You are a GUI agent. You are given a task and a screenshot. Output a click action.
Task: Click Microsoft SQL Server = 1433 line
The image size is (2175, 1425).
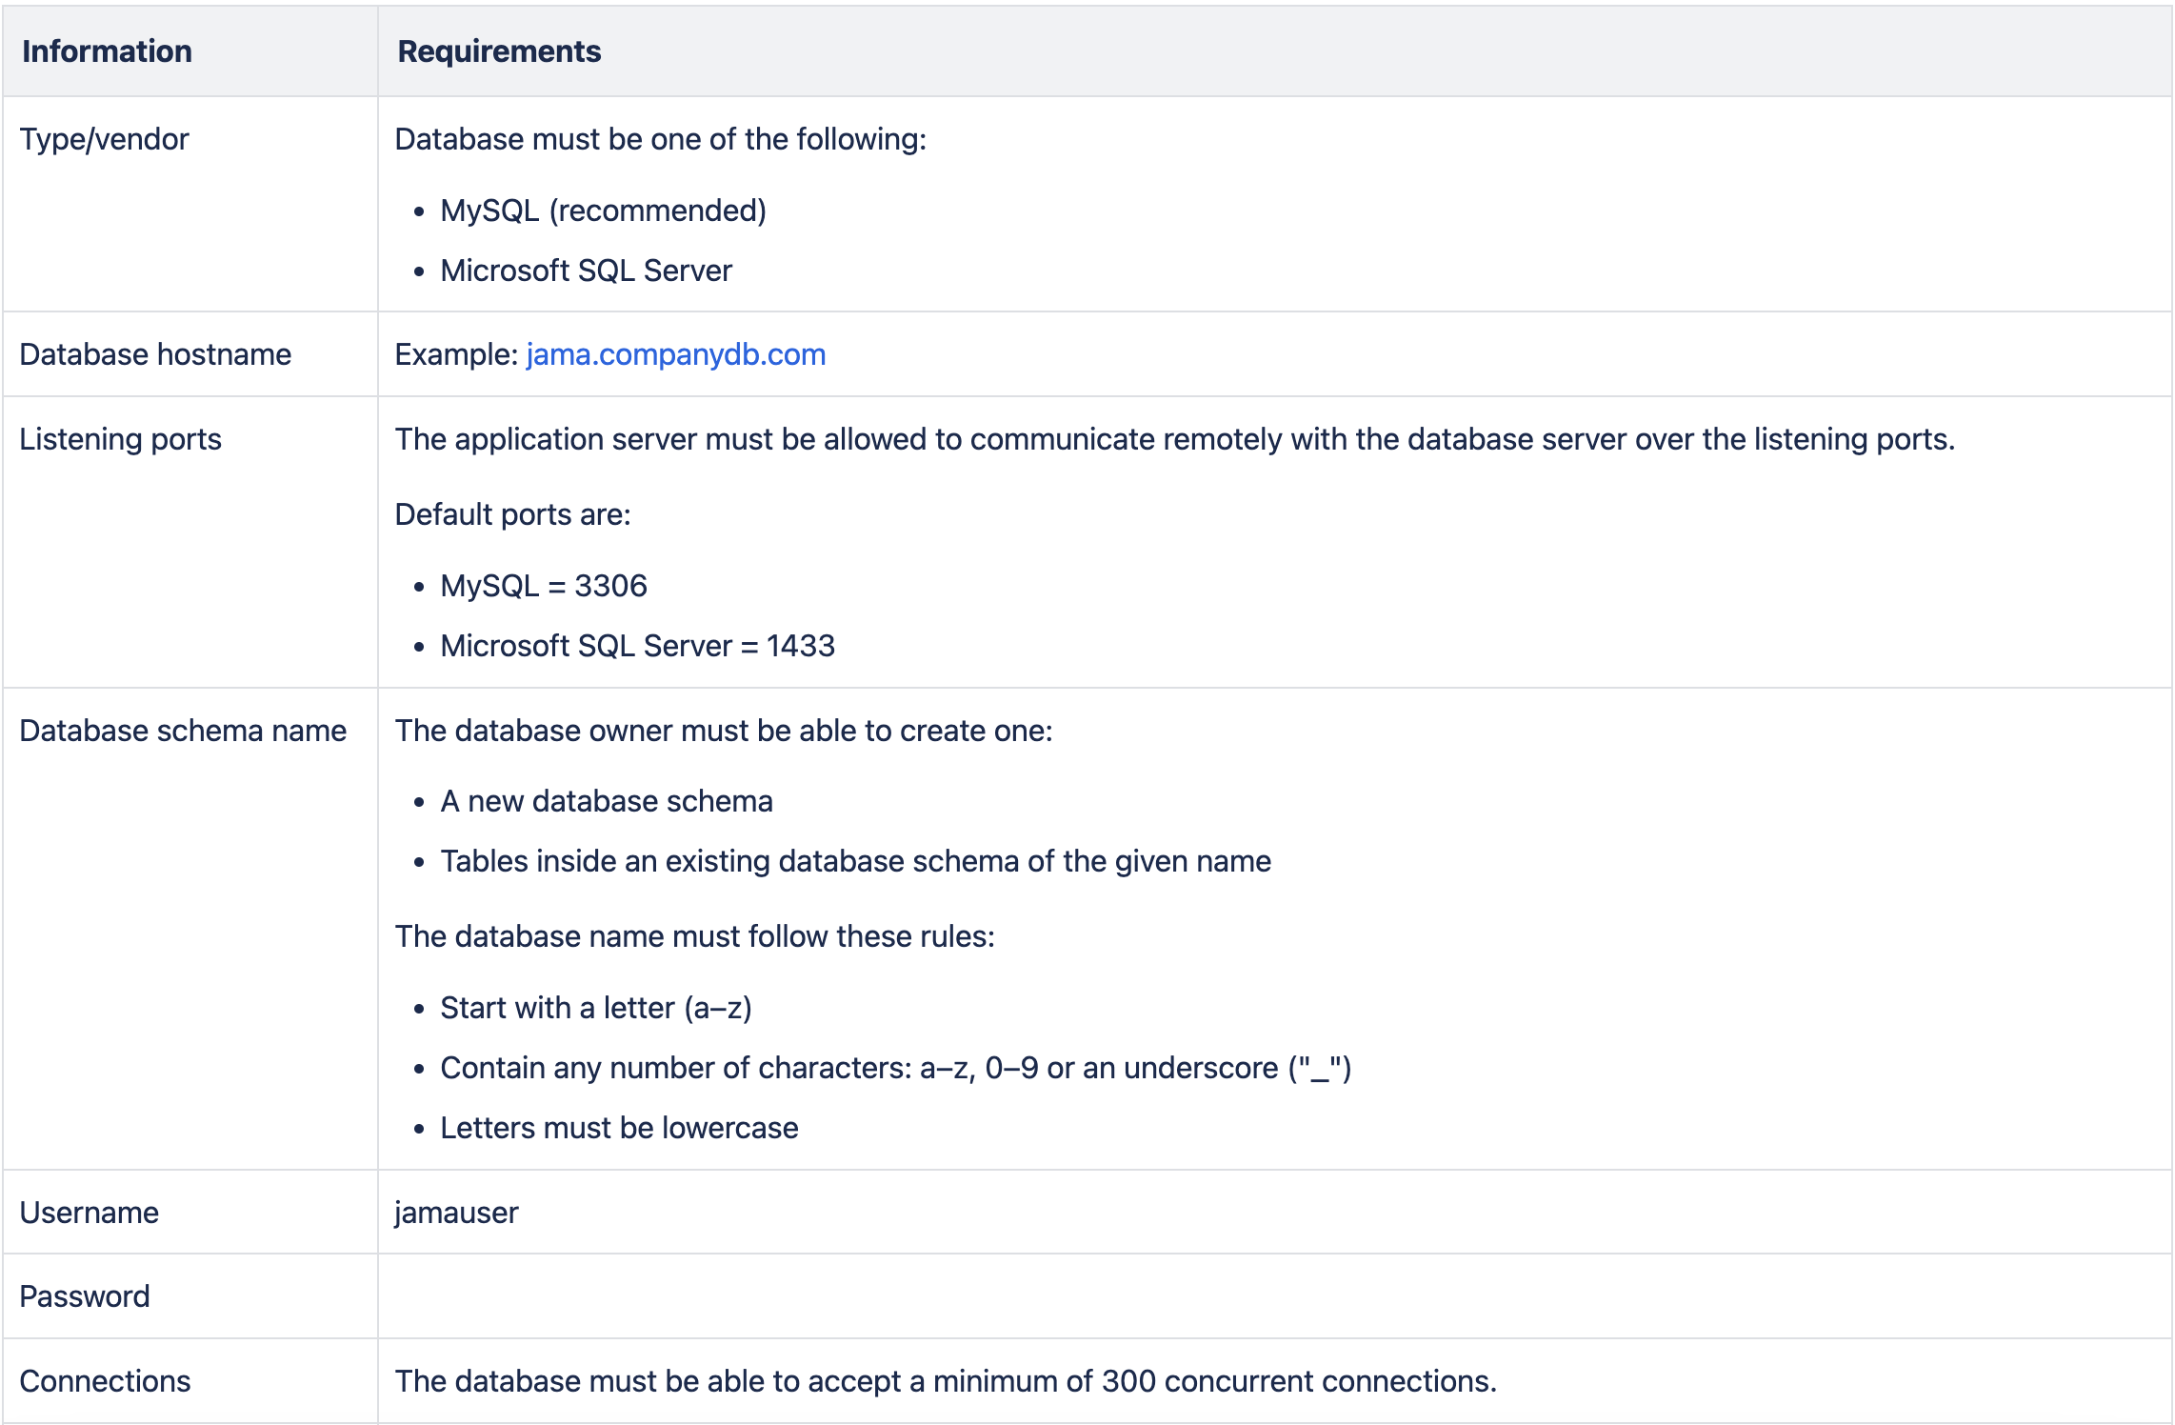click(637, 646)
